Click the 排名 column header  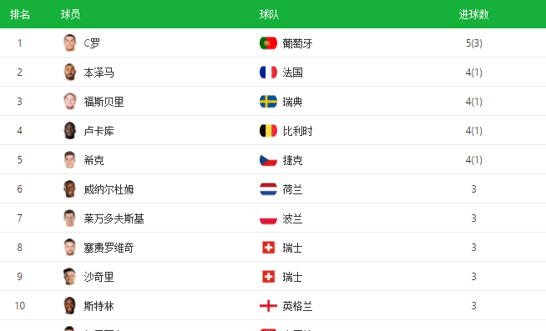click(x=20, y=14)
